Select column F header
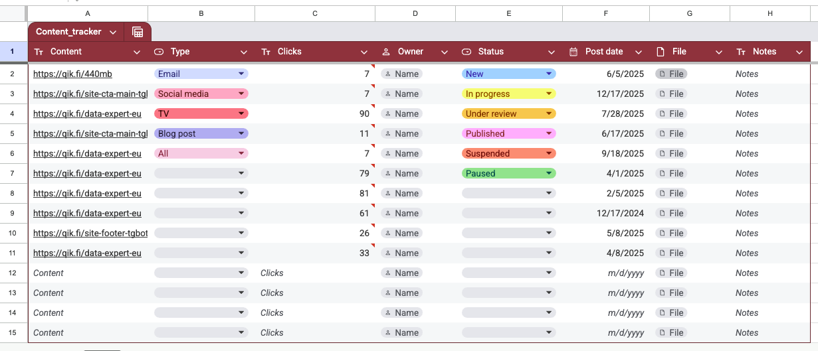Image resolution: width=818 pixels, height=351 pixels. tap(606, 13)
